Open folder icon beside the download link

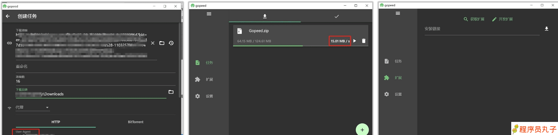tap(162, 43)
